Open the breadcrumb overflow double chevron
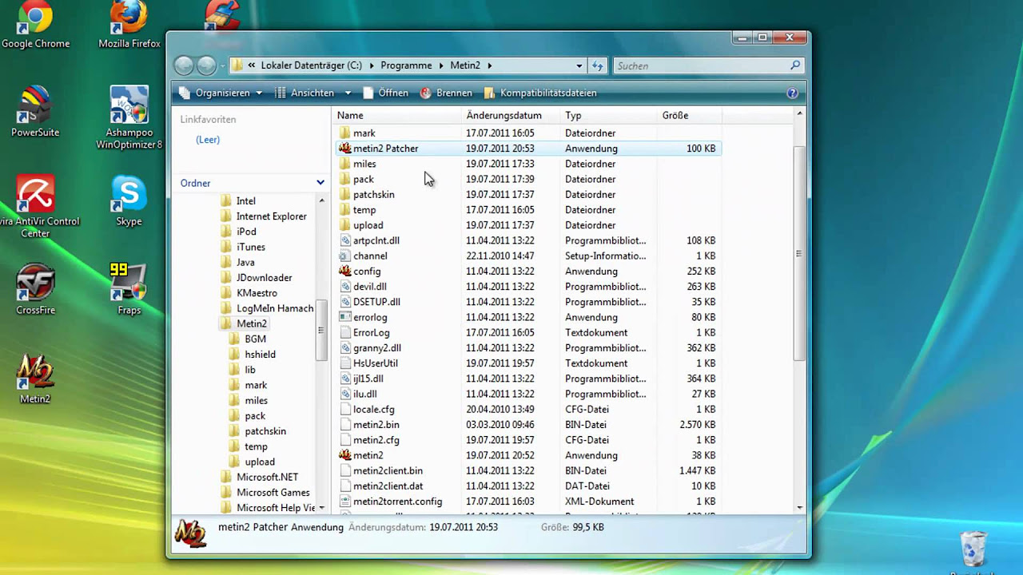The height and width of the screenshot is (575, 1023). point(252,65)
